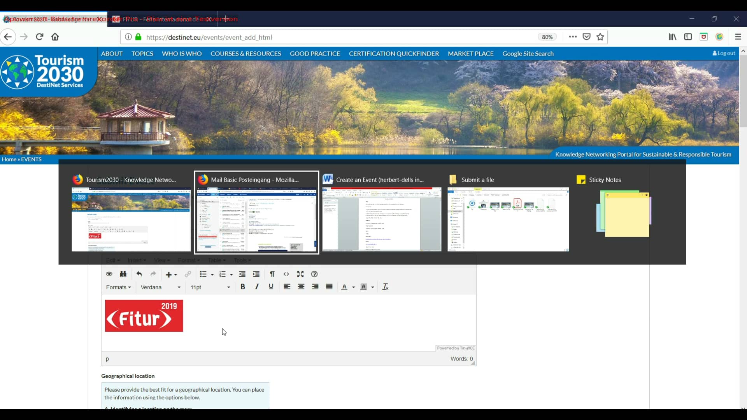Click Google Site Search link
This screenshot has width=747, height=420.
[x=528, y=54]
